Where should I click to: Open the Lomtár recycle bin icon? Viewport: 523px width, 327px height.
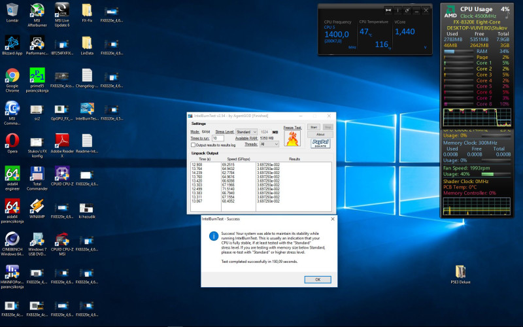12,10
